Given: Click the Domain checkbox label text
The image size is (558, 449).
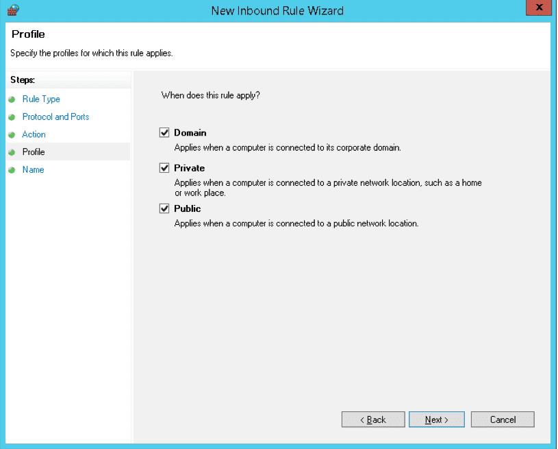Looking at the screenshot, I should pyautogui.click(x=188, y=132).
